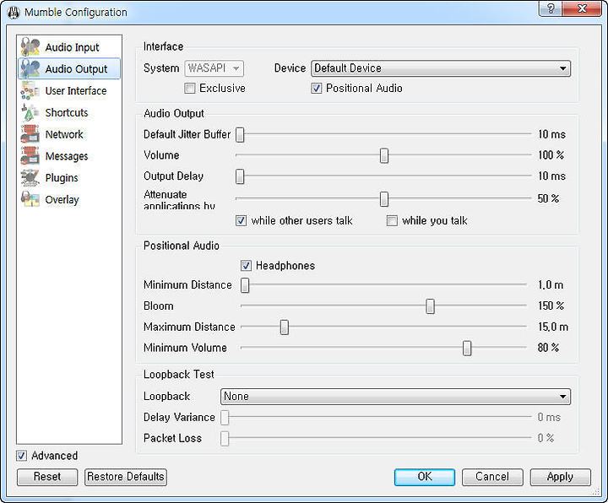The width and height of the screenshot is (608, 503).
Task: Click the Mumble logo in title bar
Action: click(x=14, y=13)
